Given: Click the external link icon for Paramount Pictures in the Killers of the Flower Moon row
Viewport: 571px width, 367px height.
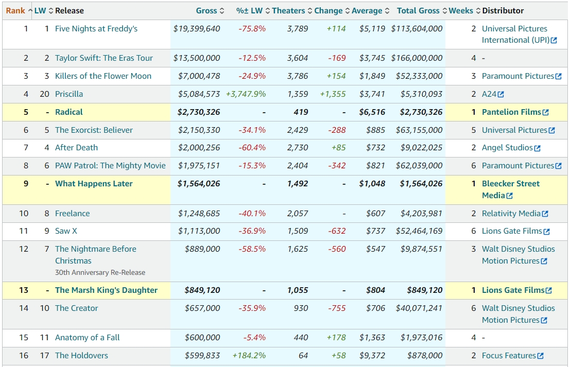Looking at the screenshot, I should point(558,77).
